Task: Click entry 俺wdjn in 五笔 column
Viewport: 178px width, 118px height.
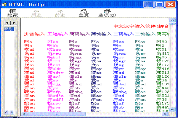Action: click(x=55, y=96)
